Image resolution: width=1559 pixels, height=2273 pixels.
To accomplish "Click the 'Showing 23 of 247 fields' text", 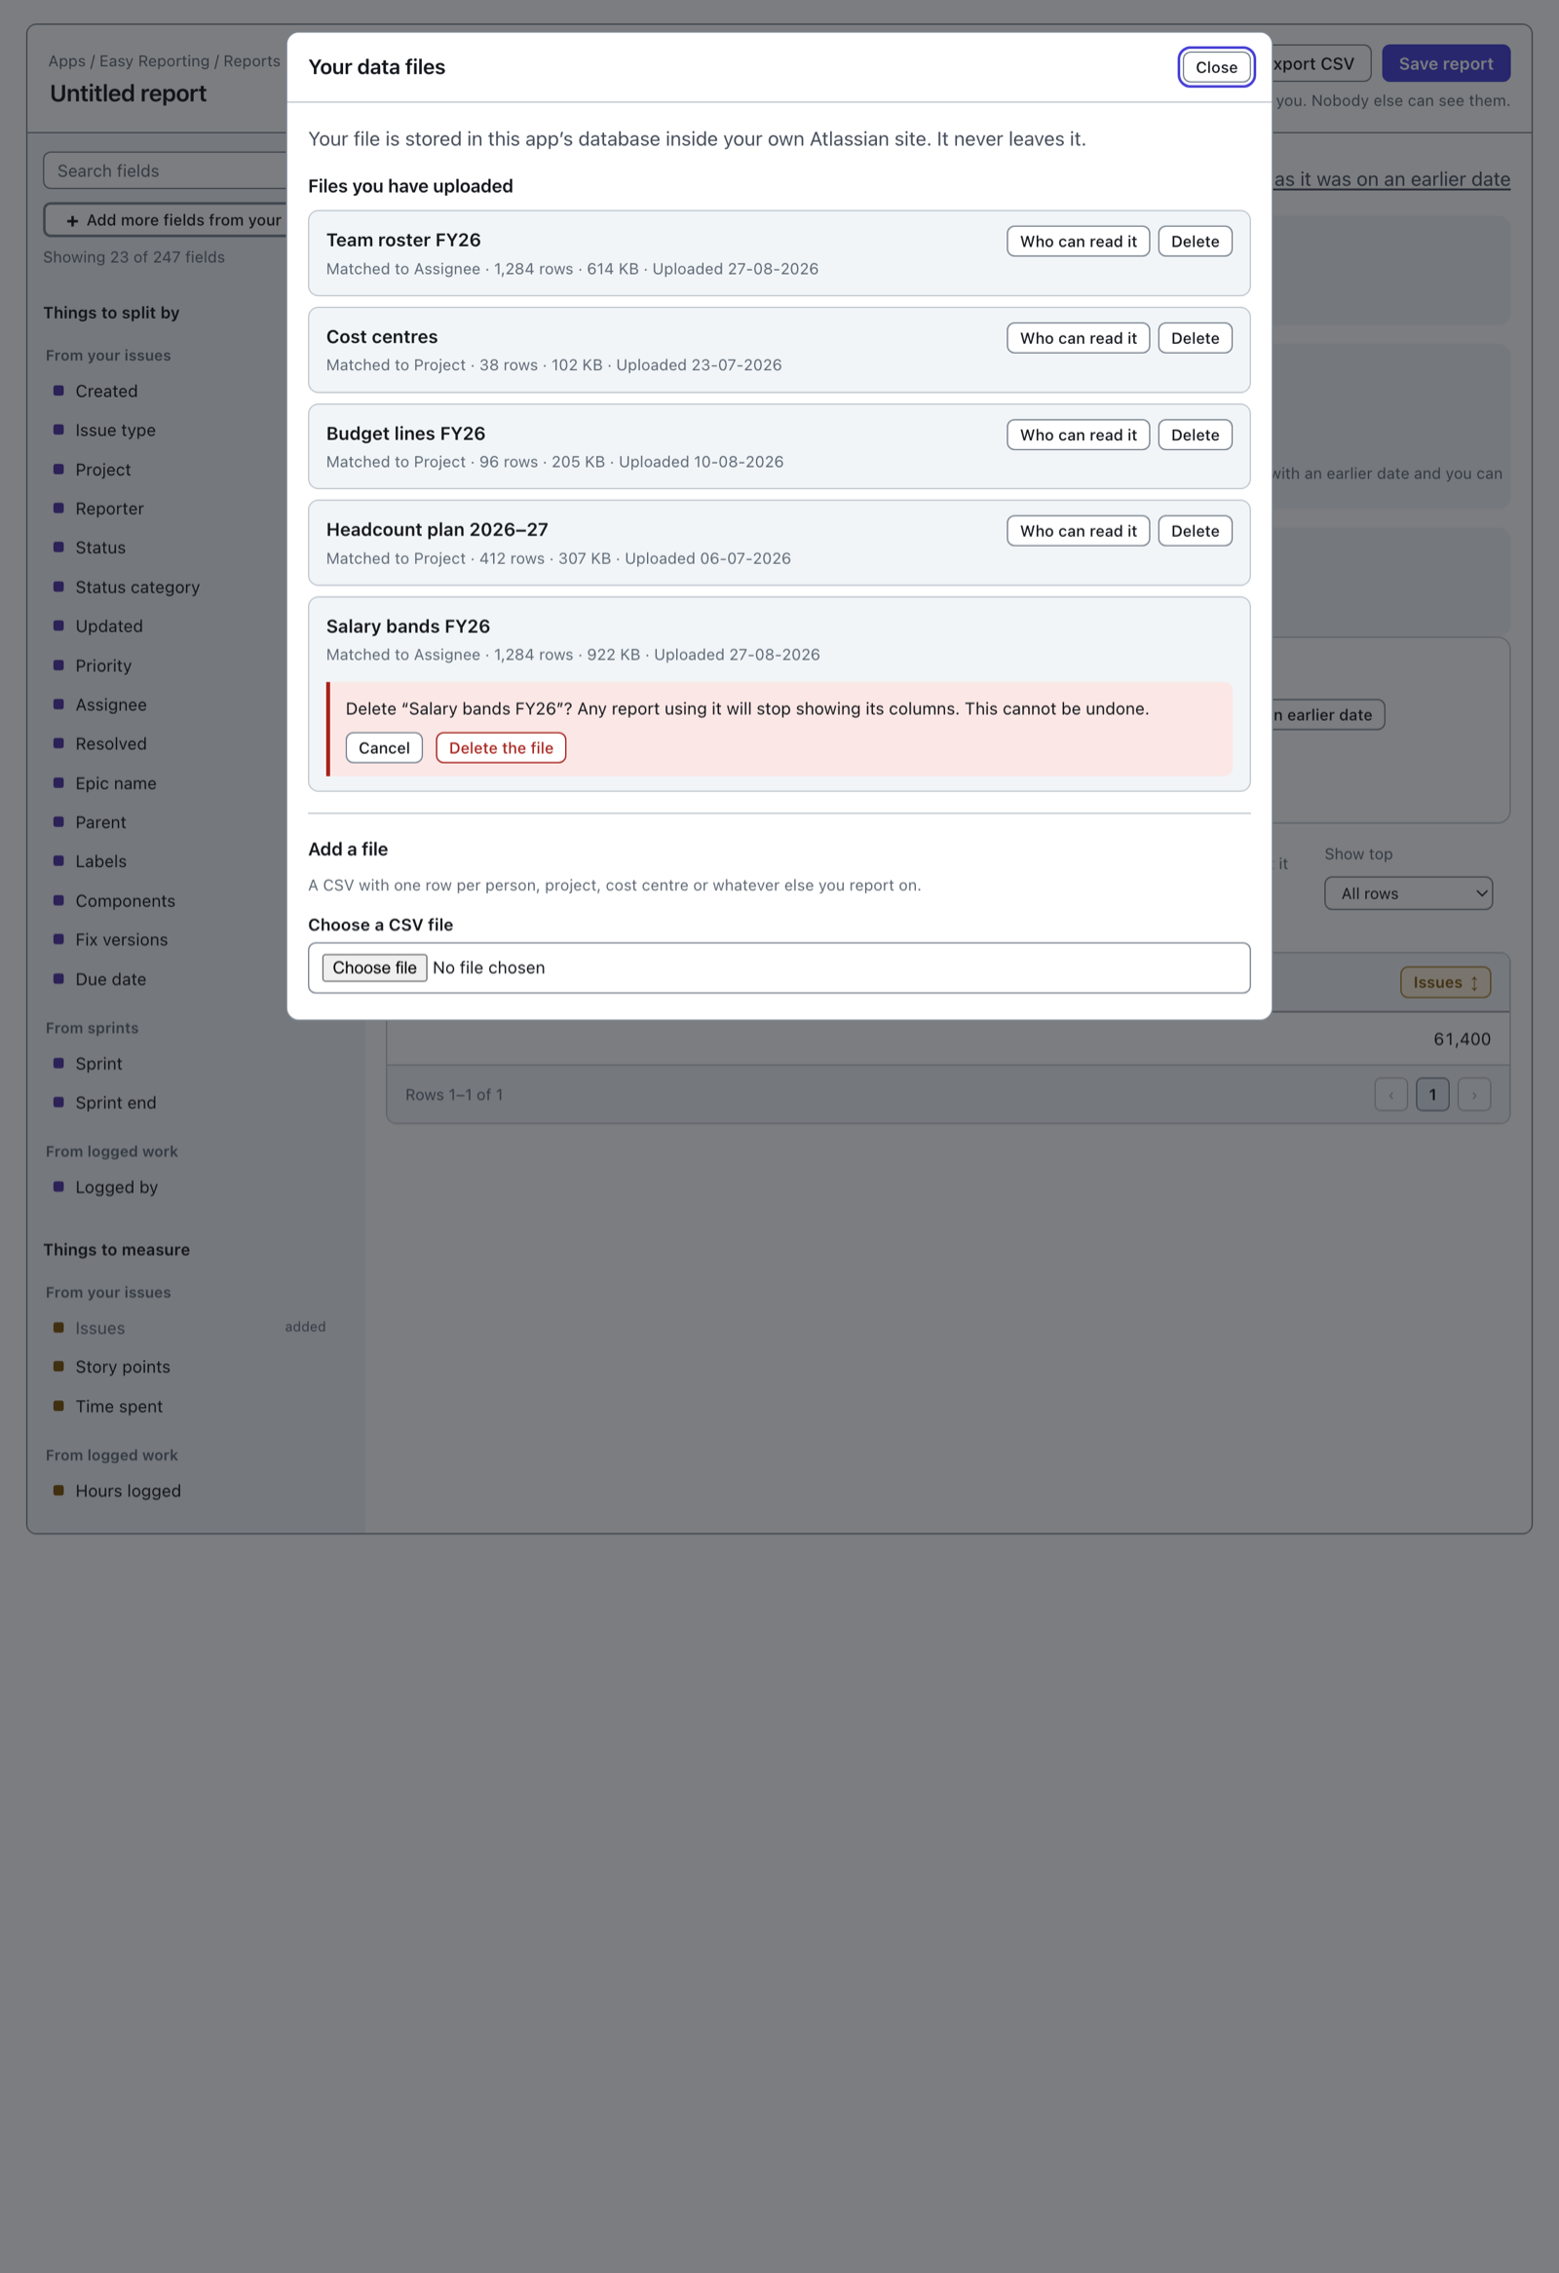I will (134, 257).
